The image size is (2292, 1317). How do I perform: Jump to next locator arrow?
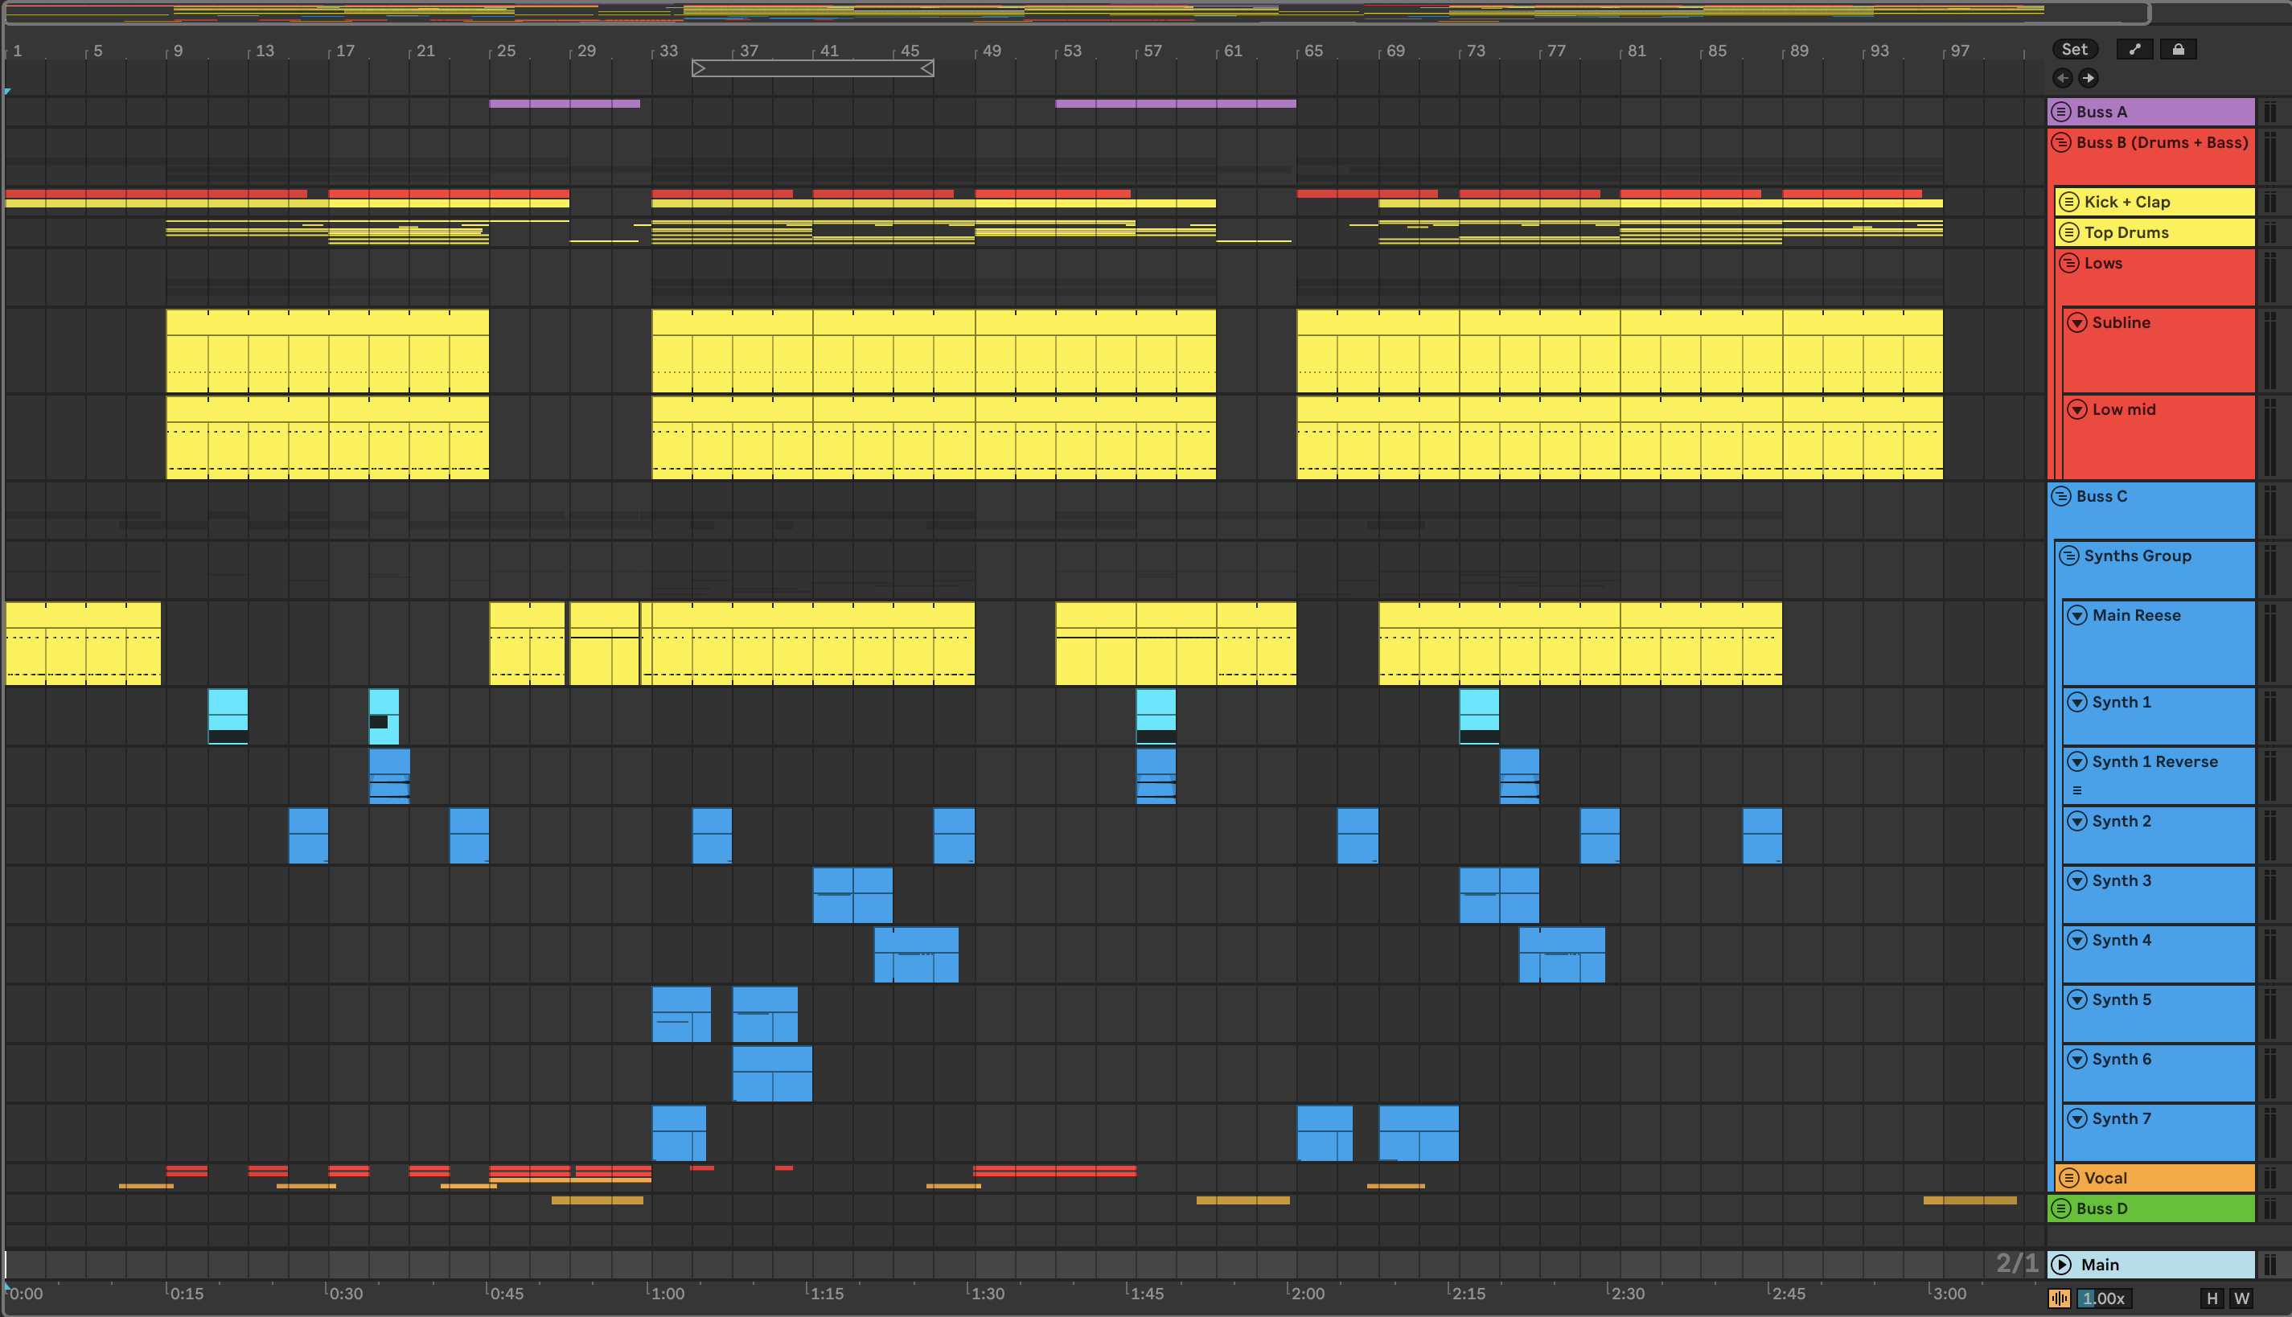click(2088, 78)
